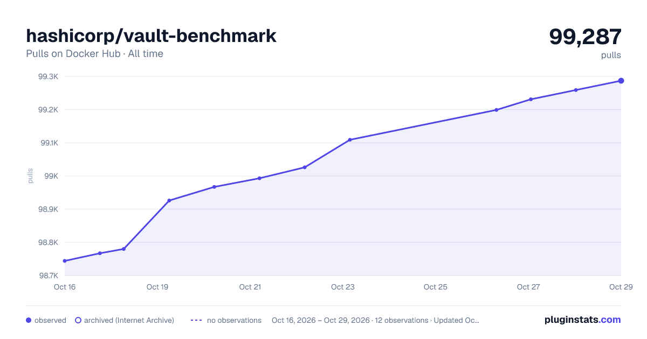Click the data point near 98.9K above Oct 19

(169, 201)
